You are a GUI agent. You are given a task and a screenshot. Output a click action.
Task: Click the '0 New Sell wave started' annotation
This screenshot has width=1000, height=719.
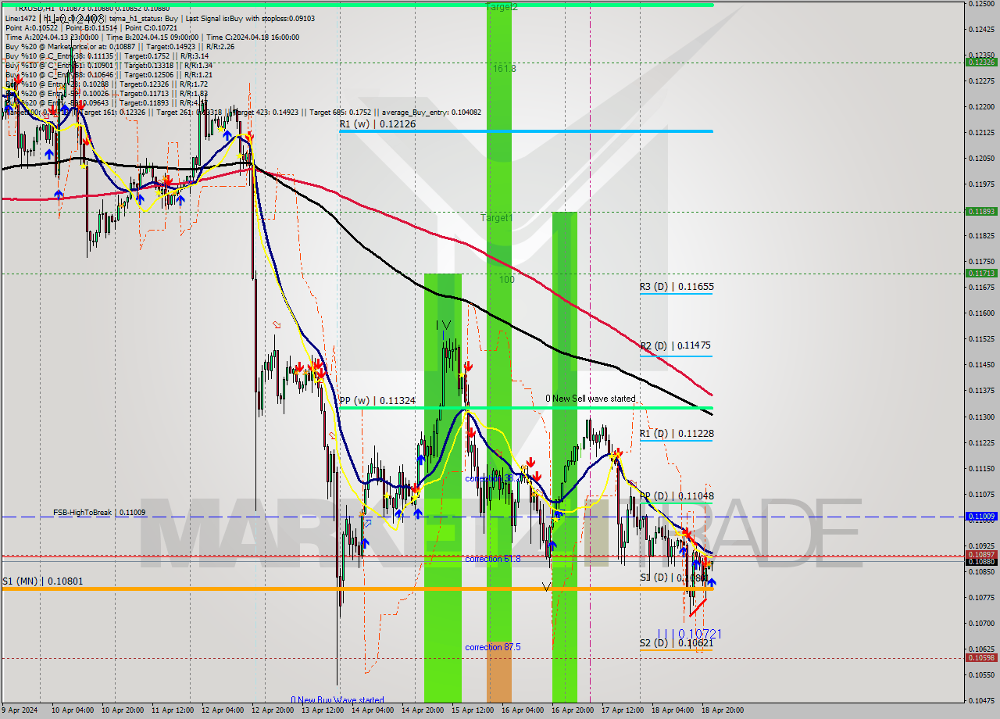coord(591,399)
